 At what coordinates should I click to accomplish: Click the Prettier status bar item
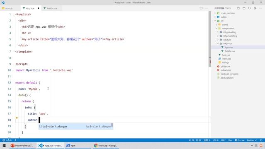252,140
